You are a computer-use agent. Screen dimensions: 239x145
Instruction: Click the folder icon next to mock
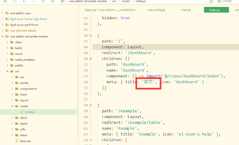point(12,54)
